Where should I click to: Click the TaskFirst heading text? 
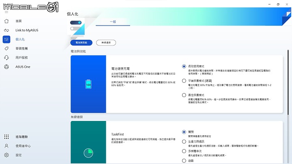coord(118,134)
